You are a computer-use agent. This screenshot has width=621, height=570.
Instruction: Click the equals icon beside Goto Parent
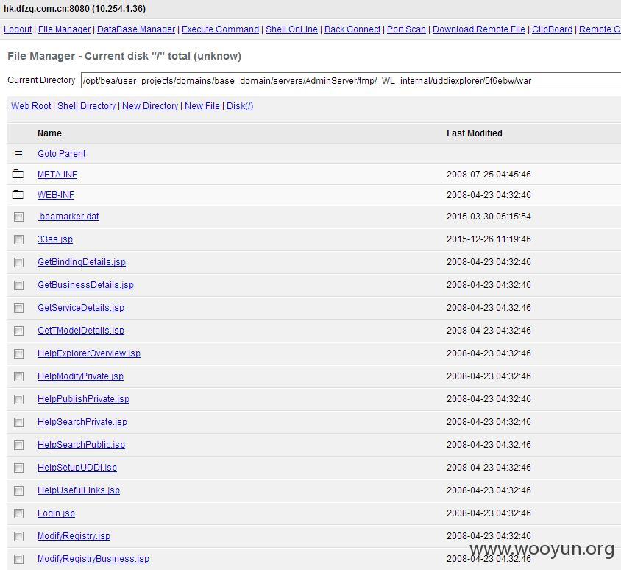pyautogui.click(x=18, y=153)
